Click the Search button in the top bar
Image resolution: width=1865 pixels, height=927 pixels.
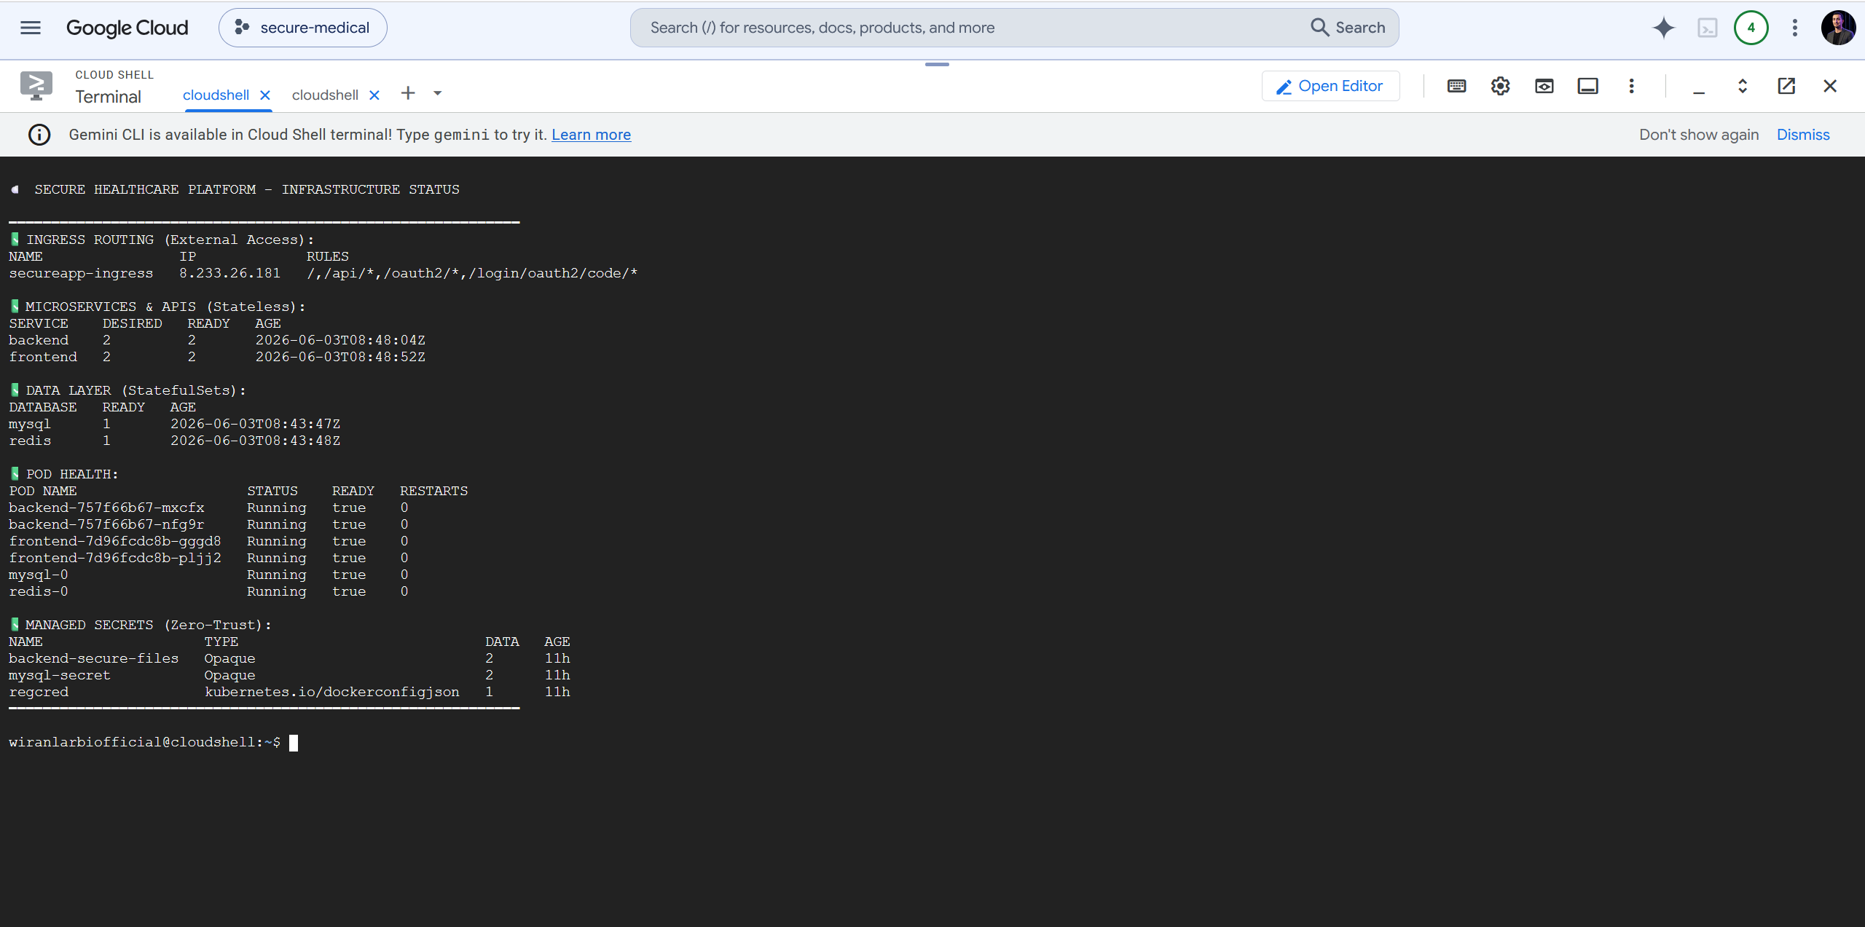click(x=1348, y=28)
